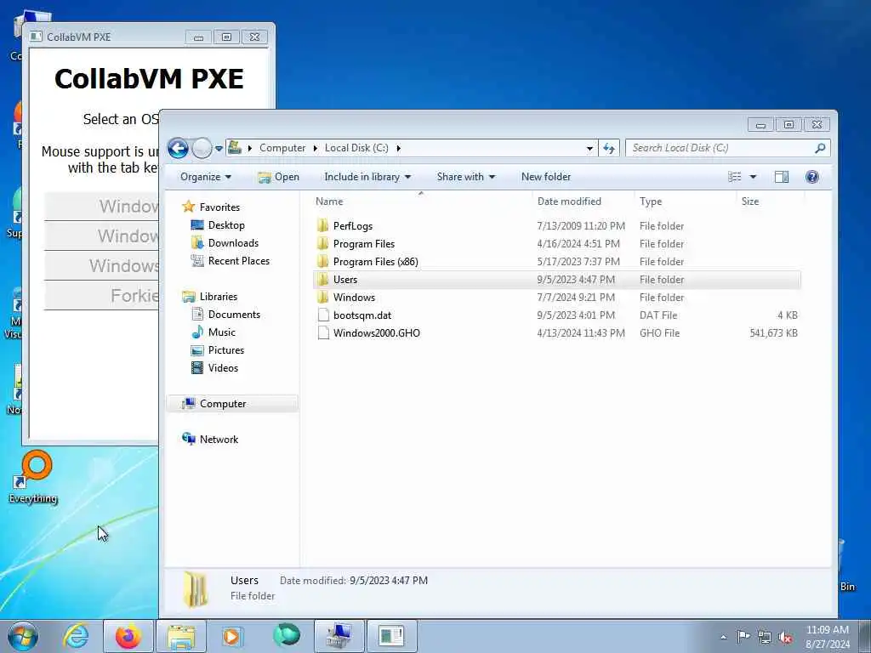Open the Share with menu
The height and width of the screenshot is (653, 871).
point(465,177)
